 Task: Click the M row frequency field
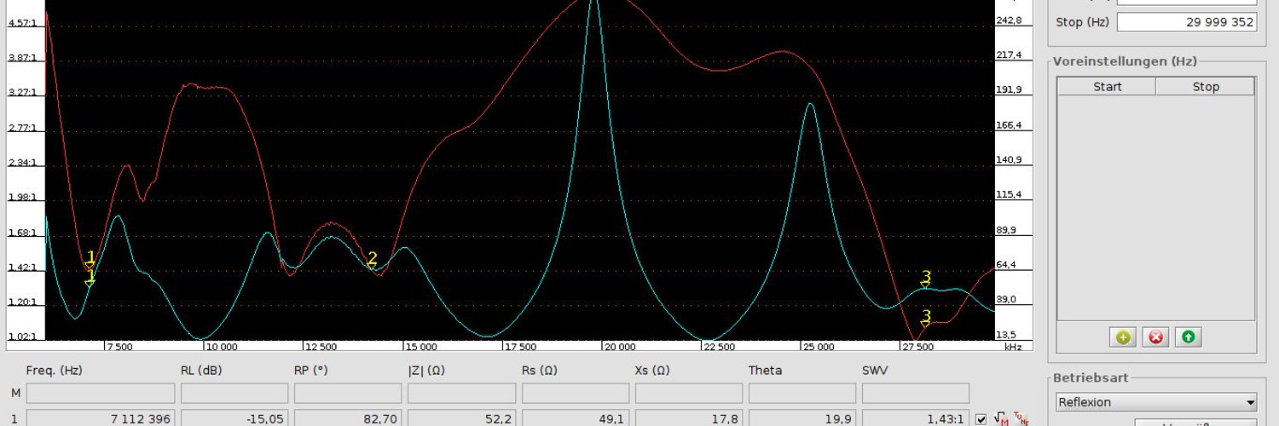click(x=101, y=393)
